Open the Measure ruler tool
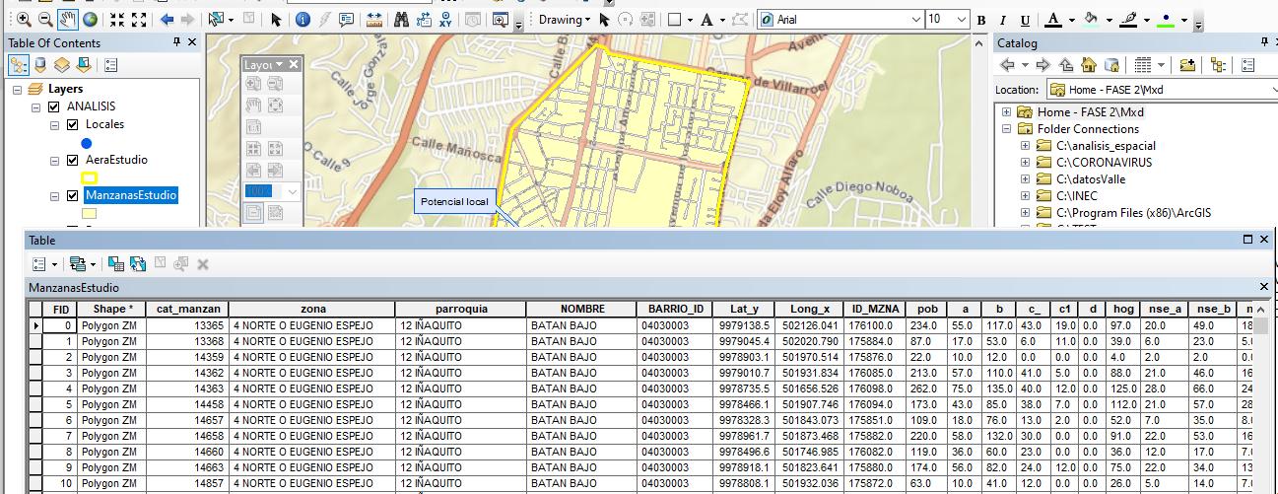Viewport: 1278px width, 494px height. 374,20
